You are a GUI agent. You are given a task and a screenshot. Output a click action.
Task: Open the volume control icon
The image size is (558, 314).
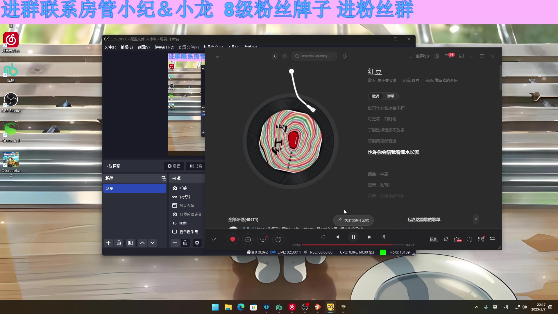coord(469,239)
